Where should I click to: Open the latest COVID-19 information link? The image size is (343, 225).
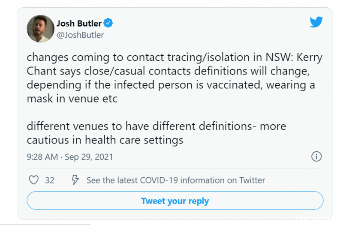tap(176, 180)
